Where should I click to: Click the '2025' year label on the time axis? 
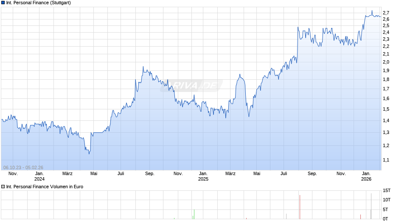pos(203,179)
